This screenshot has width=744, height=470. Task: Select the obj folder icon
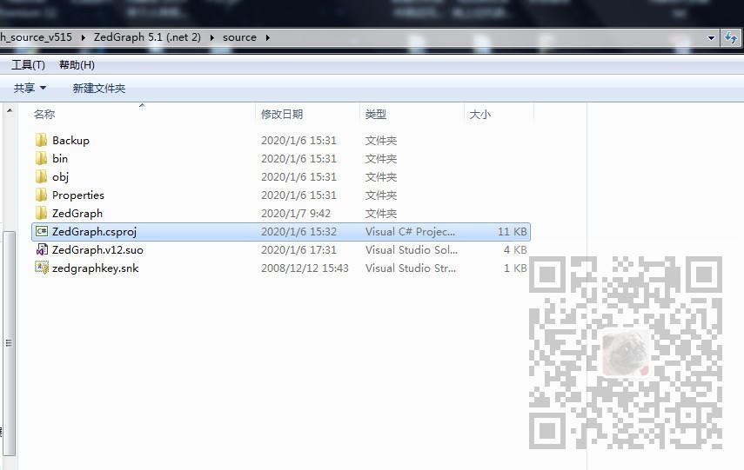click(x=41, y=176)
